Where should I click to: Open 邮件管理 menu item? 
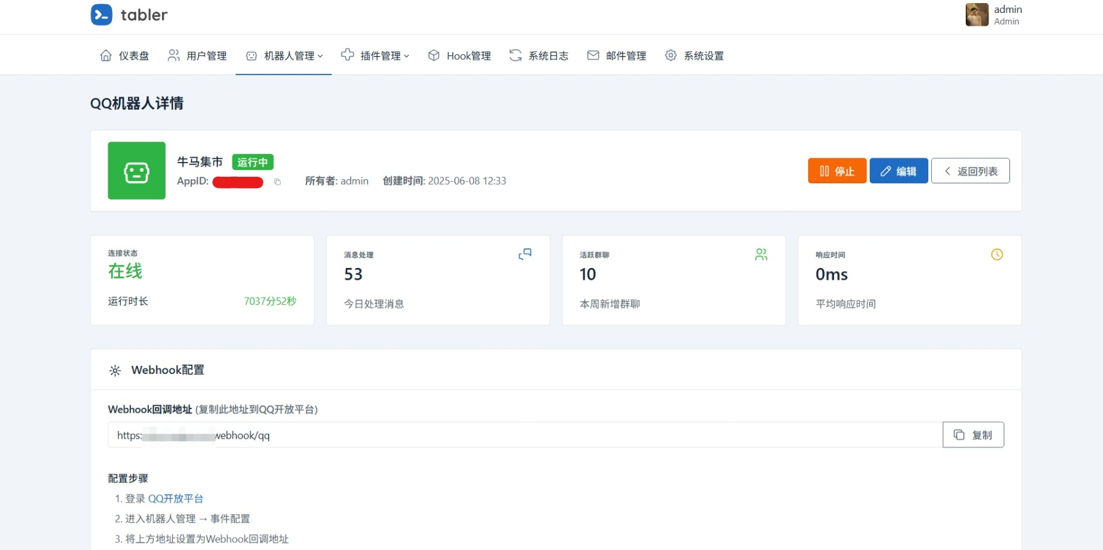(617, 55)
